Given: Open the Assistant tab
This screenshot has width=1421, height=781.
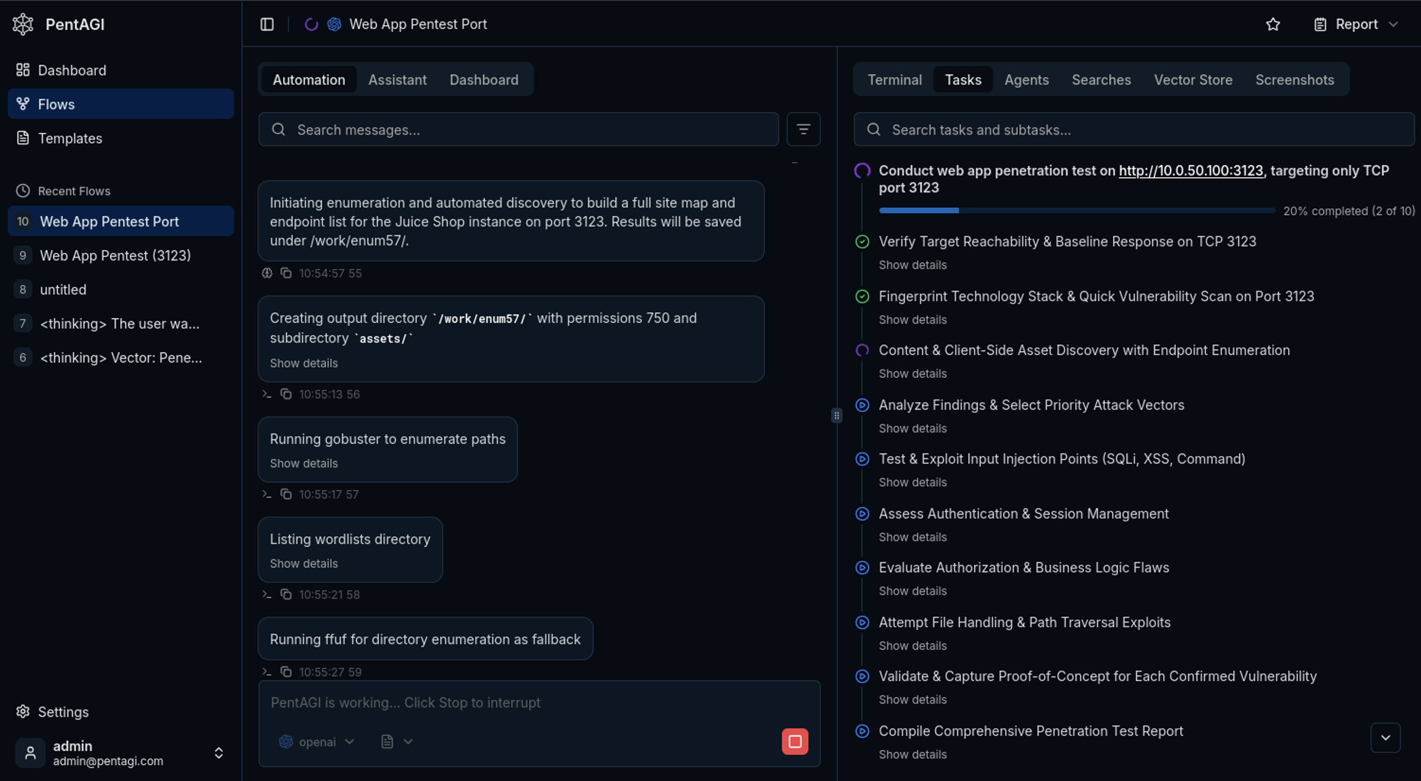Looking at the screenshot, I should click(397, 80).
